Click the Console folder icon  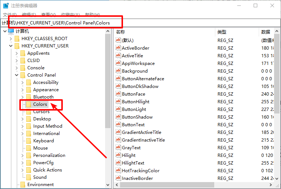(x=23, y=68)
